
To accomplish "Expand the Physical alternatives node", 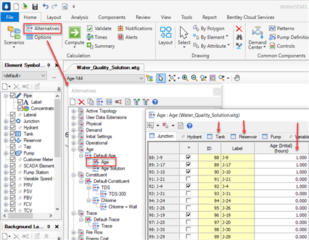I will click(74, 124).
